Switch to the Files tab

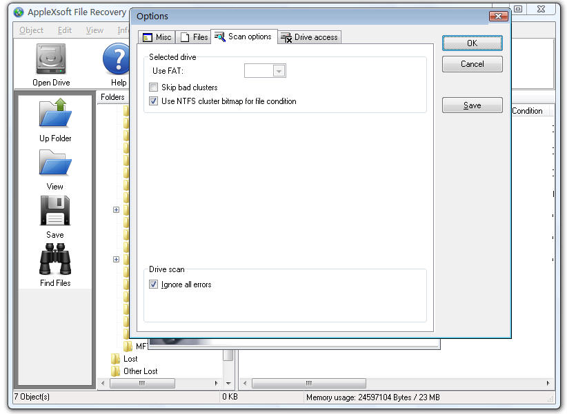point(194,37)
